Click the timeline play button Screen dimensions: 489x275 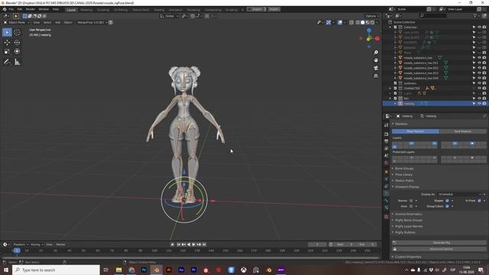coord(193,244)
